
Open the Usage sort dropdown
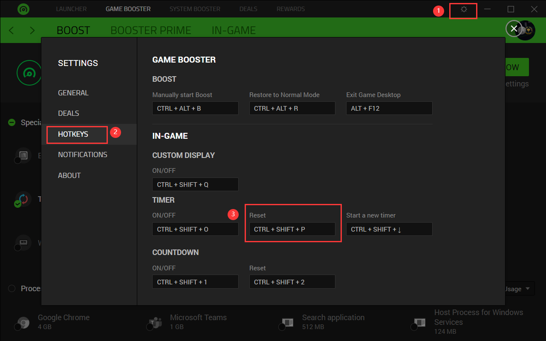[x=520, y=289]
